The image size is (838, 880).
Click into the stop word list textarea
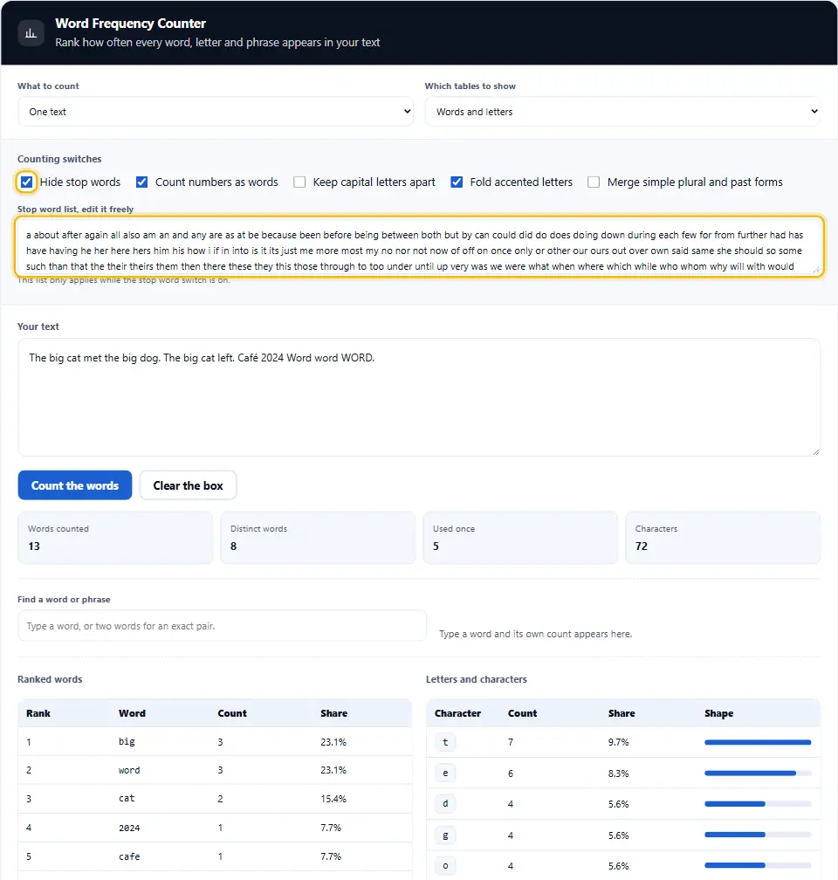[x=419, y=246]
